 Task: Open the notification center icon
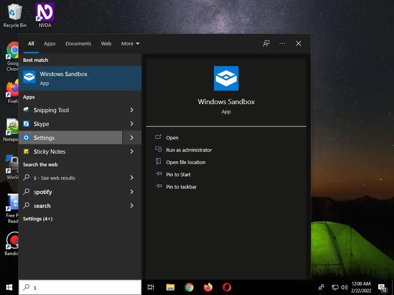(382, 288)
